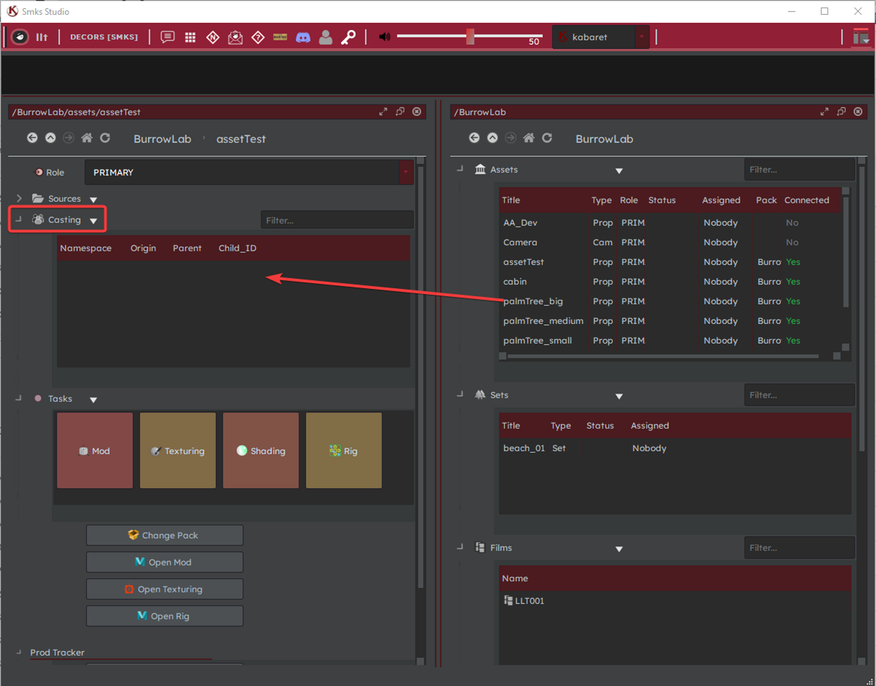
Task: Click the Open Mod button
Action: tap(165, 562)
